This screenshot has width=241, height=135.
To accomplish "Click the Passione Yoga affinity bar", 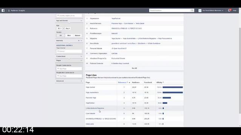I will click(167, 97).
